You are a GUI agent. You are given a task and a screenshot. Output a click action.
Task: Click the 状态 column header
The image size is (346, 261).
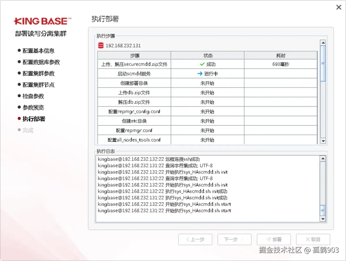208,56
